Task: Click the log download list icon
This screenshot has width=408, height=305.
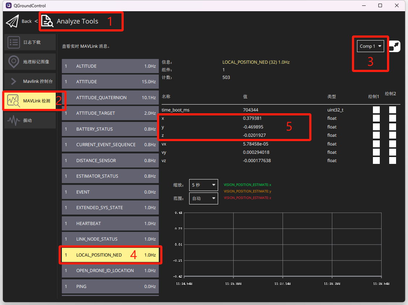Action: (14, 42)
